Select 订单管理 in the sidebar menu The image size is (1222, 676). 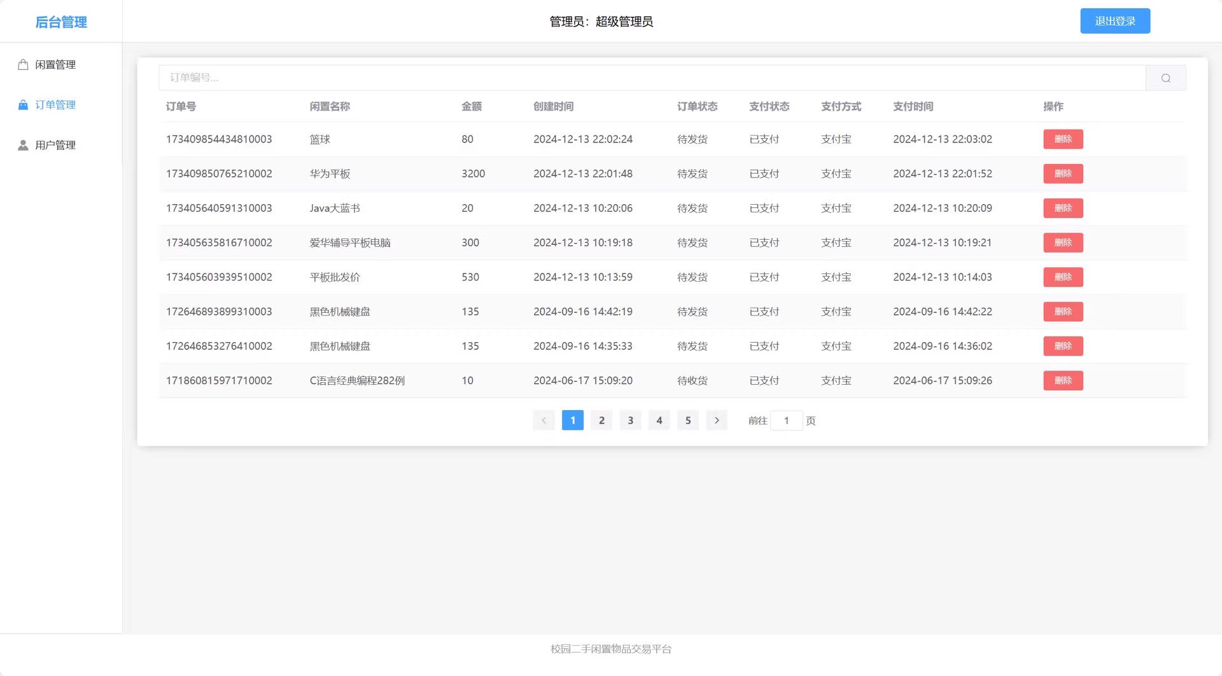point(55,105)
